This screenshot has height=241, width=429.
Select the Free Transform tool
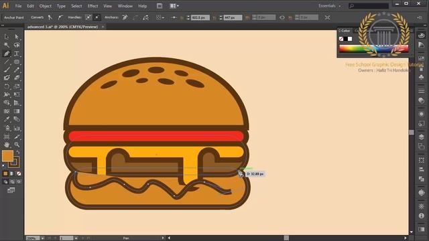pos(17,94)
